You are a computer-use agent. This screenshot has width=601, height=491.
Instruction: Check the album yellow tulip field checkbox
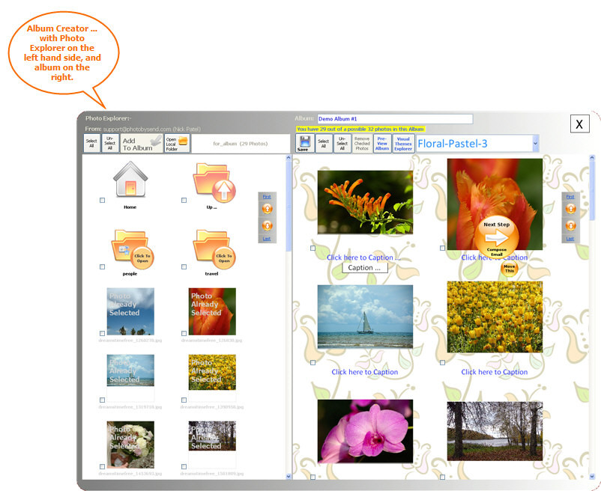pyautogui.click(x=442, y=362)
